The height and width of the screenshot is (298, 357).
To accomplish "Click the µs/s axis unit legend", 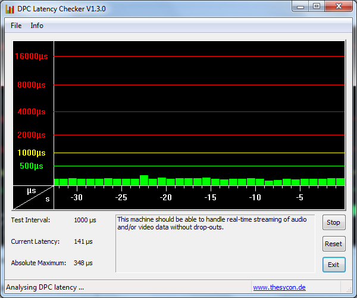I will (x=33, y=197).
